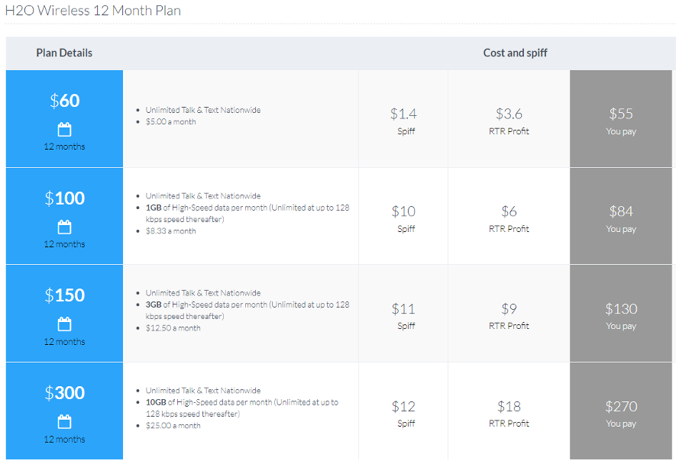The height and width of the screenshot is (464, 676).
Task: Click the $3.6 RTR Profit value
Action: (509, 114)
